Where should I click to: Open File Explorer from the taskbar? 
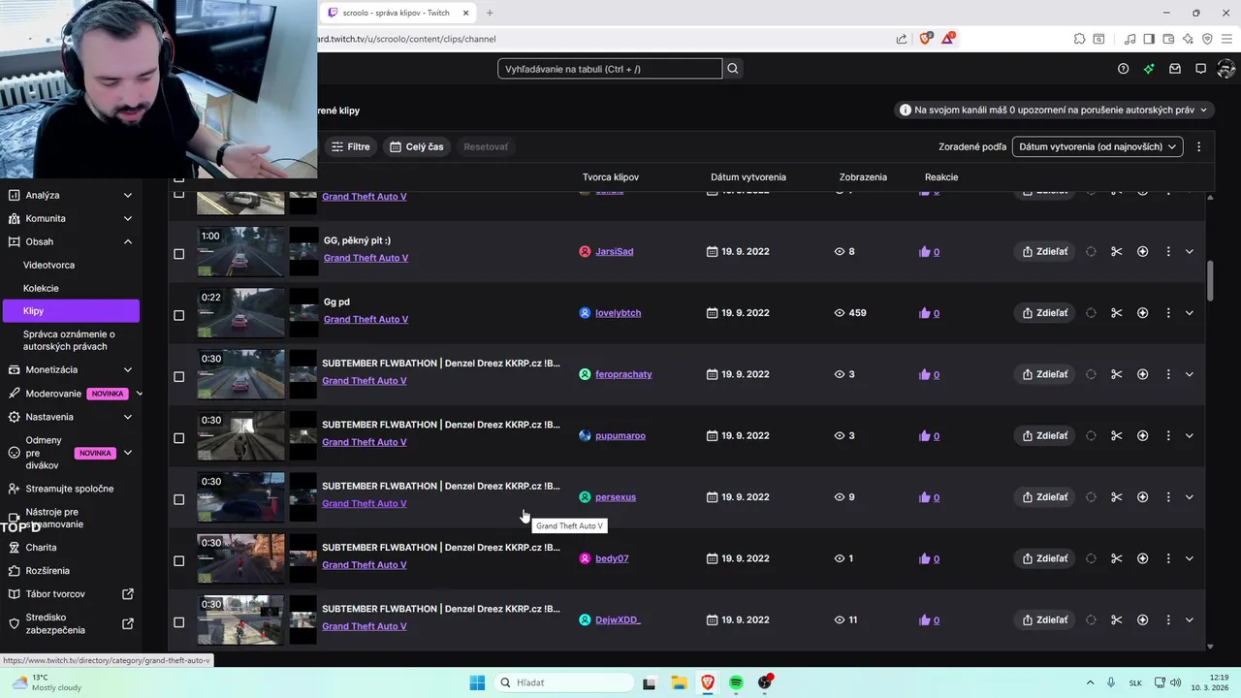[679, 682]
